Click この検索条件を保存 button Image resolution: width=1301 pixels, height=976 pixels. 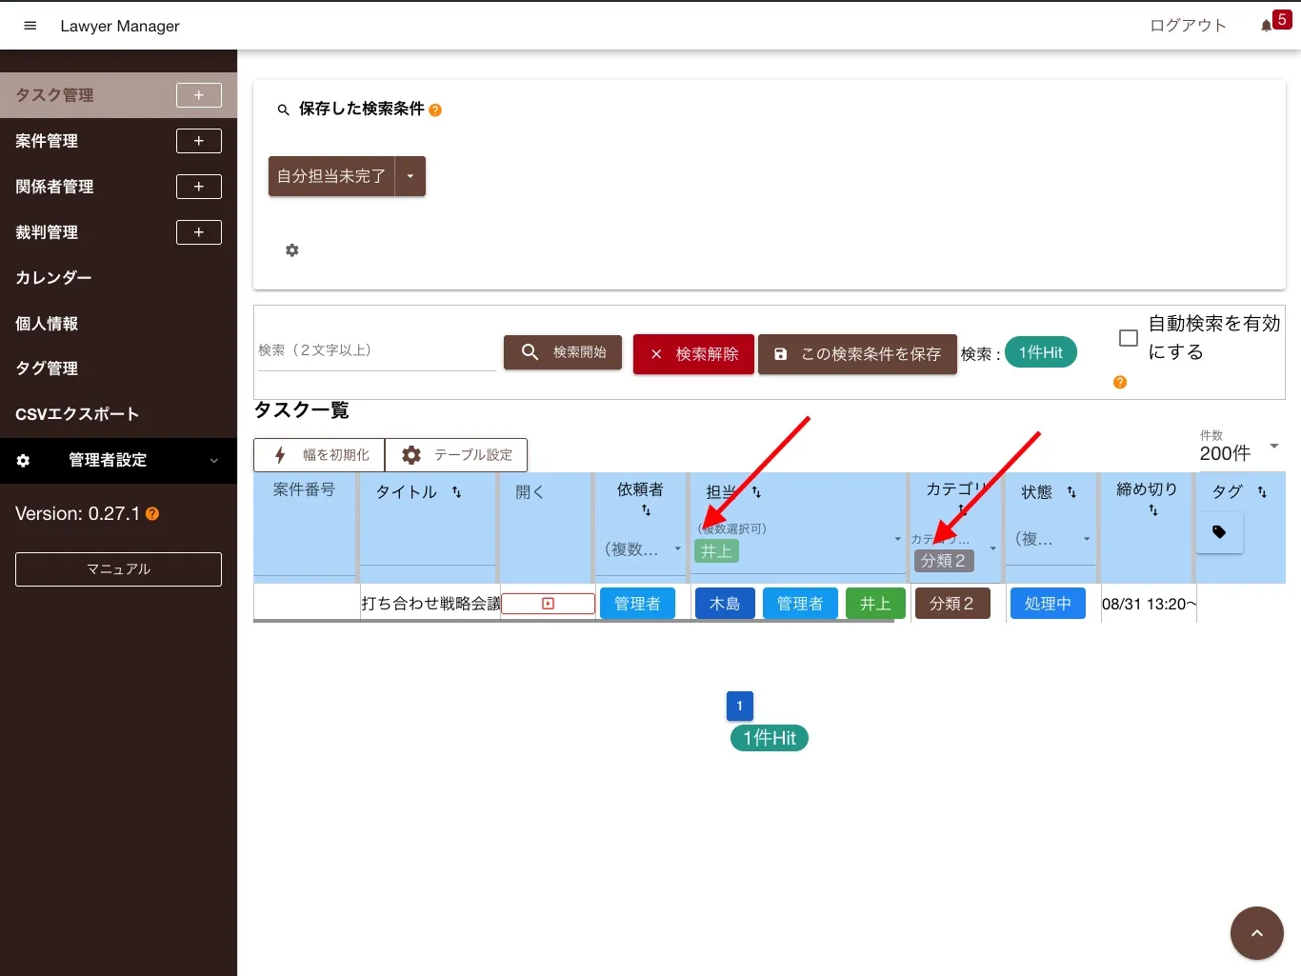[x=857, y=354]
